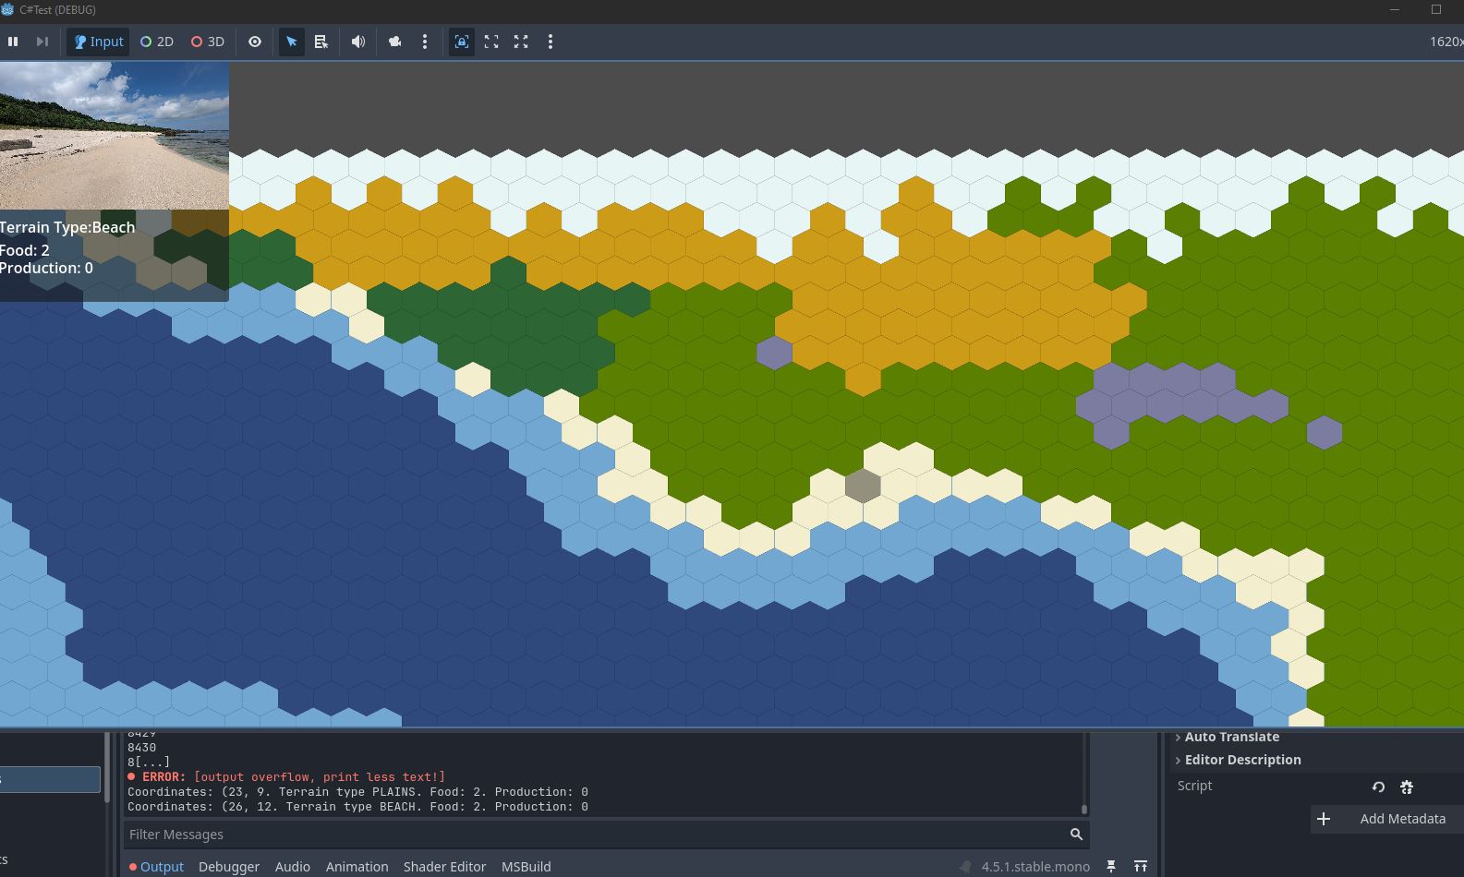
Task: Click the Godot logo in title bar
Action: [x=7, y=9]
